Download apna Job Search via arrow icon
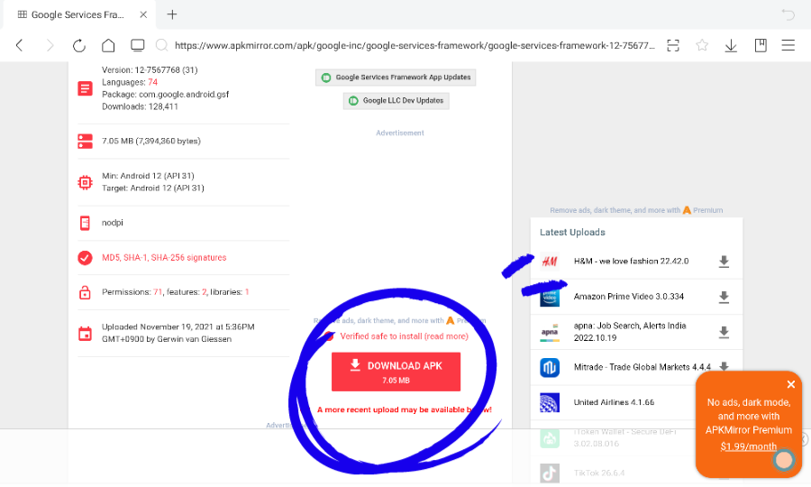Image resolution: width=811 pixels, height=487 pixels. [x=724, y=332]
